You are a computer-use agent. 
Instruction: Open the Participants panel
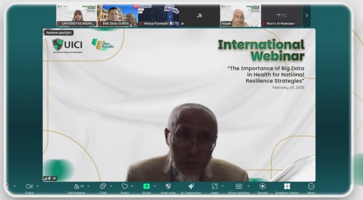(x=77, y=187)
